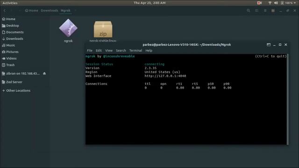Click the @inconshreveable text in terminal
Image resolution: width=299 pixels, height=168 pixels.
(x=119, y=56)
